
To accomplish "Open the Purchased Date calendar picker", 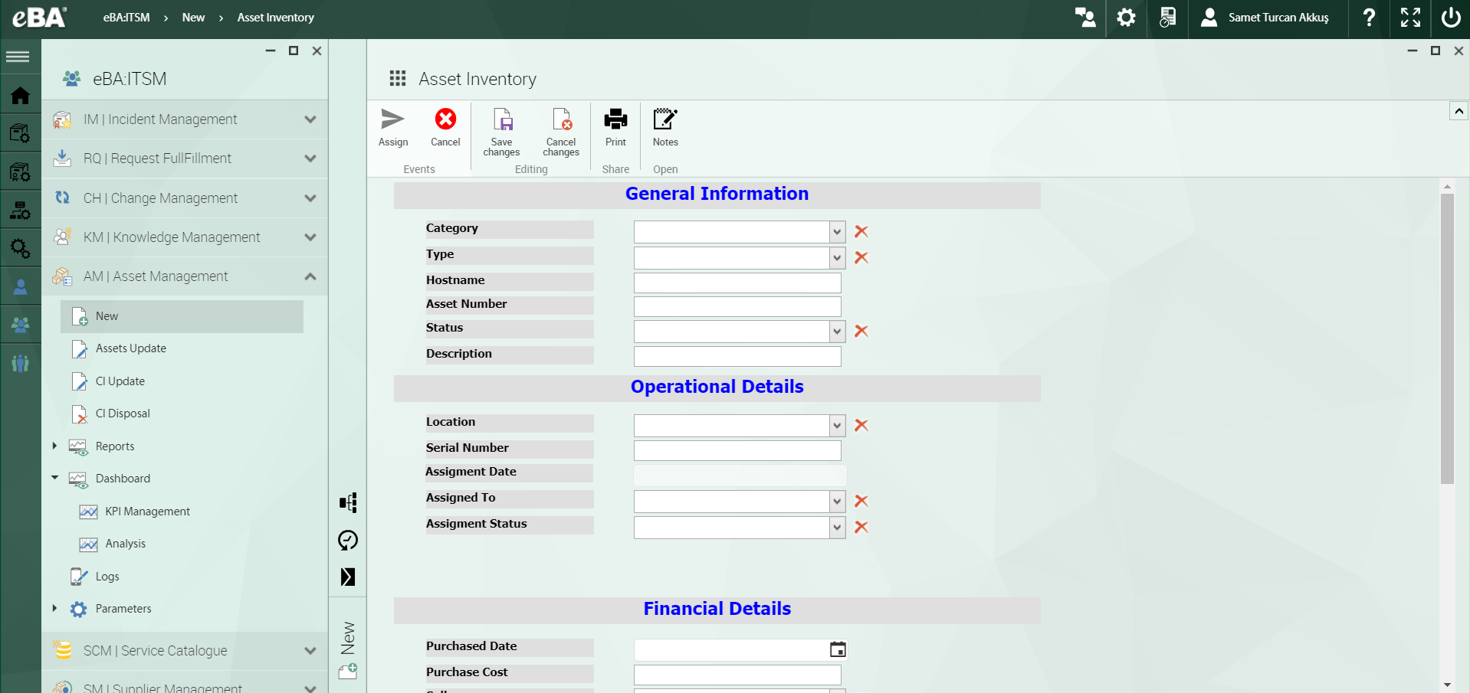I will click(x=838, y=649).
